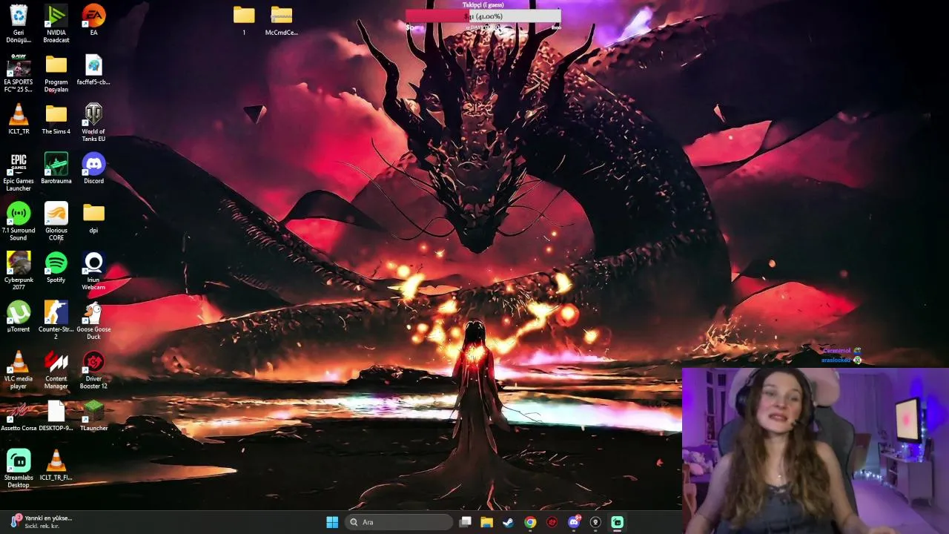Launch Assetto Corsa desktop shortcut

coord(19,415)
